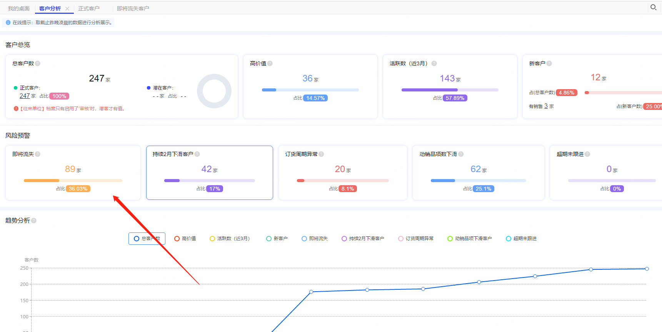
Task: Open help icon next to 超期未跟进
Action: (x=587, y=154)
